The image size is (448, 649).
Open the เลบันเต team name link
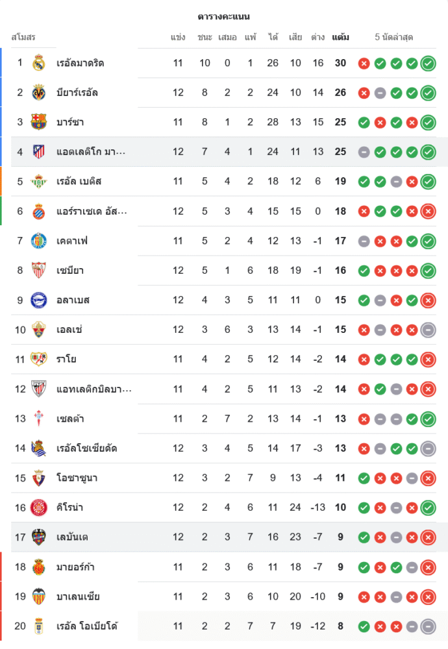pos(73,537)
